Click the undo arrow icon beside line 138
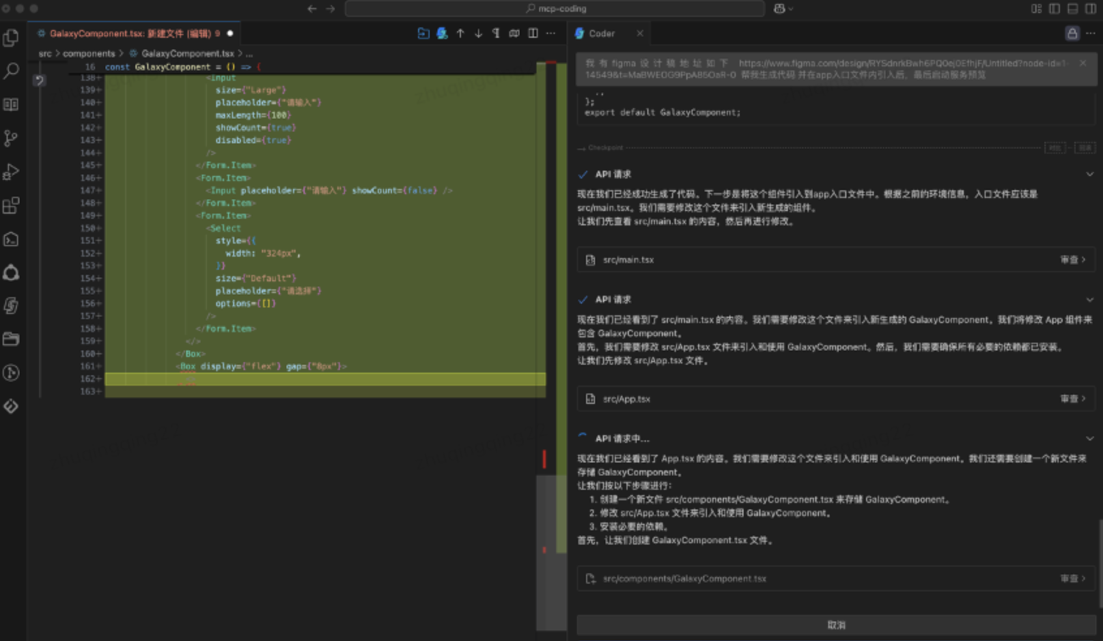The width and height of the screenshot is (1103, 641). [x=39, y=80]
